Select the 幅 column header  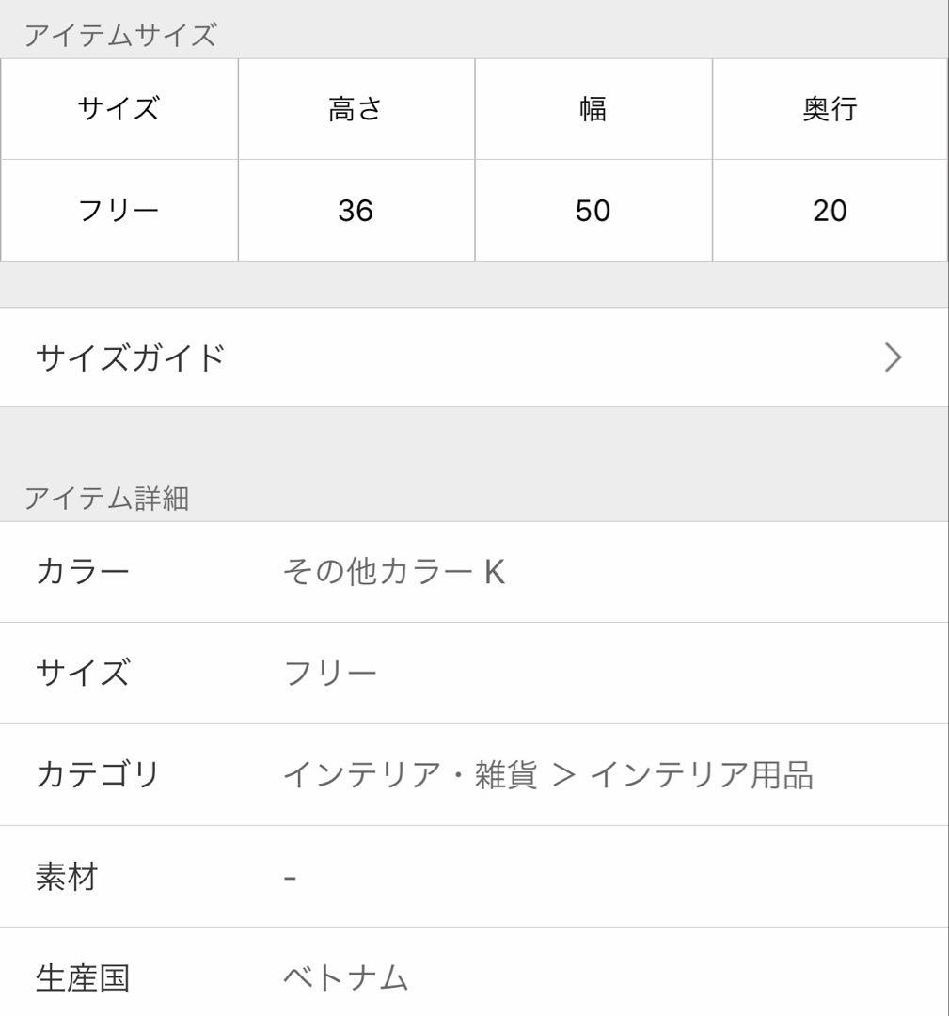click(593, 109)
